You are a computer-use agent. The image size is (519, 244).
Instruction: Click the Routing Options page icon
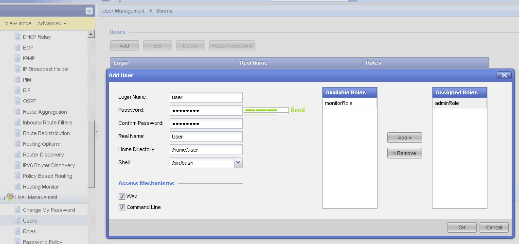(x=18, y=144)
